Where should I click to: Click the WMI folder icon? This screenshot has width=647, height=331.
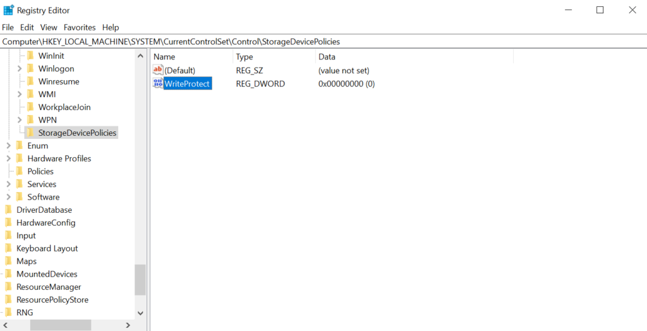pos(30,94)
